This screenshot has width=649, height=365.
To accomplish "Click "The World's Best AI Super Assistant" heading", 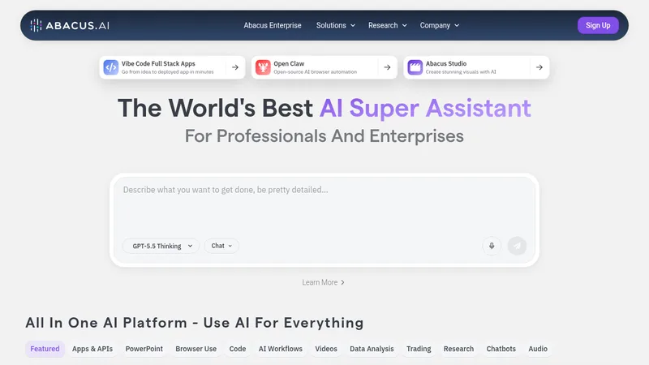I will point(324,108).
